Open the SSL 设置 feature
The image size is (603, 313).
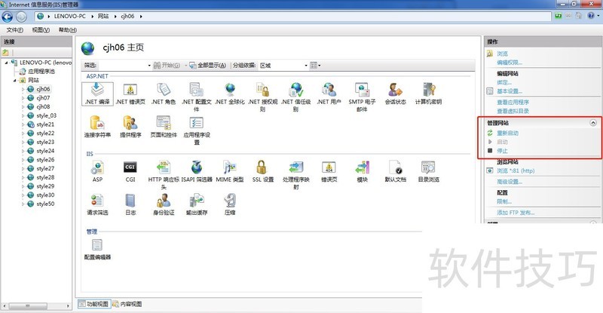(x=263, y=171)
